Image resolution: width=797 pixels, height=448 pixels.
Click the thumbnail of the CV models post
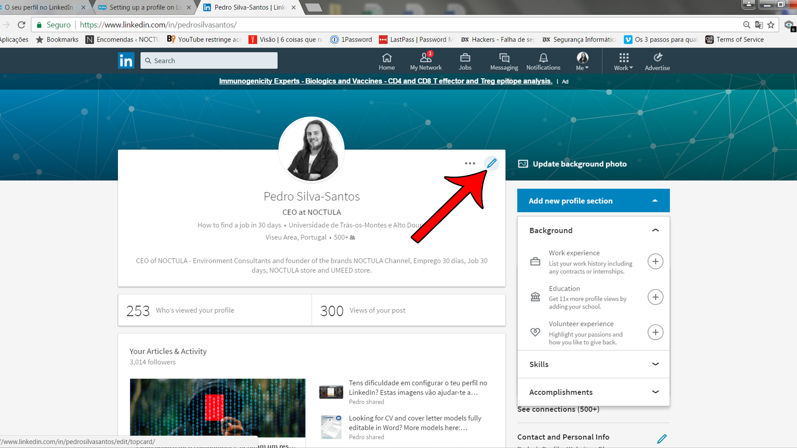[331, 427]
